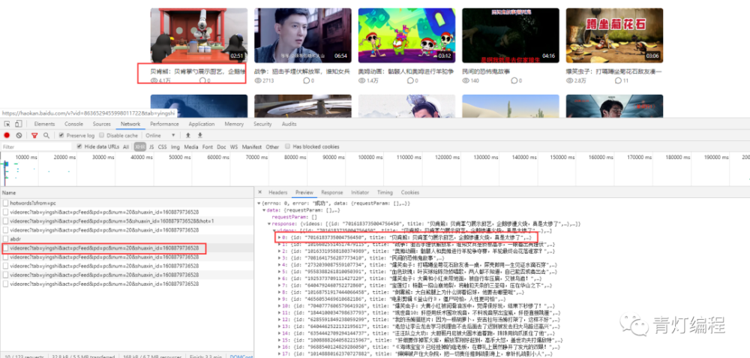Click the inspect element picker icon
750x358 pixels.
point(7,124)
